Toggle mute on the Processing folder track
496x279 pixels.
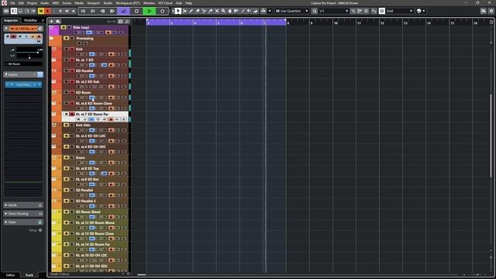(x=66, y=38)
